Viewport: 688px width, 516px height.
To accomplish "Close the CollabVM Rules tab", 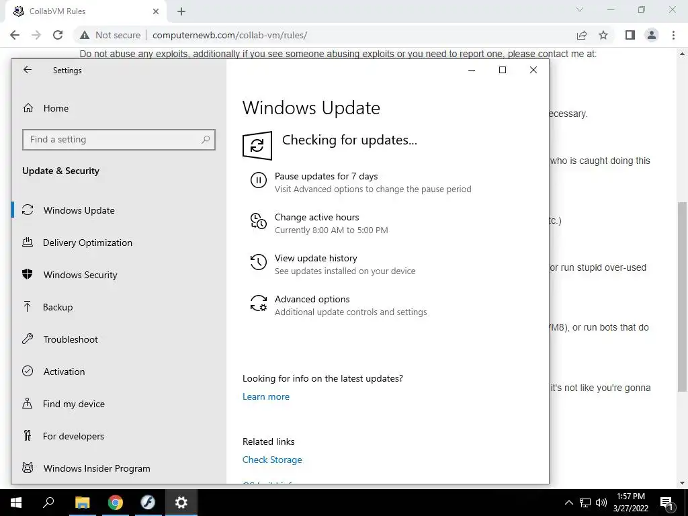I will (156, 11).
